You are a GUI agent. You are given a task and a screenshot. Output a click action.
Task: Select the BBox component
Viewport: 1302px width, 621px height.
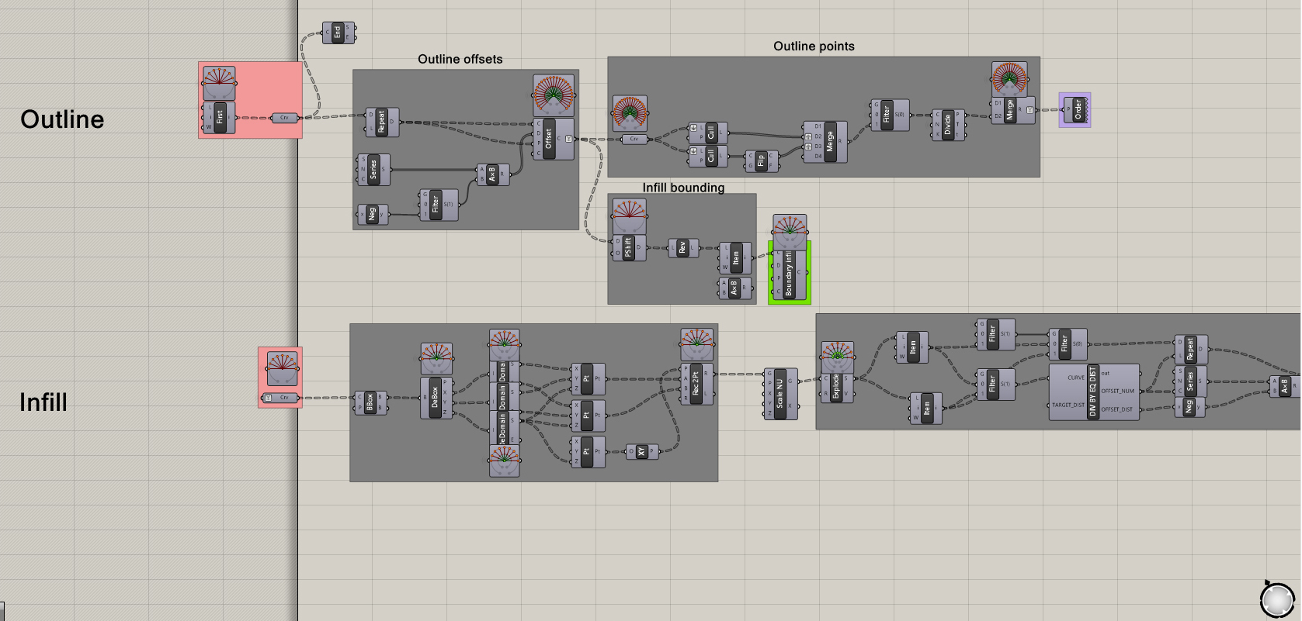[370, 402]
